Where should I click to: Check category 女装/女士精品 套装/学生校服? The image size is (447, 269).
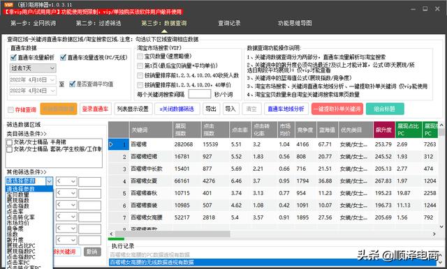(x=9, y=149)
